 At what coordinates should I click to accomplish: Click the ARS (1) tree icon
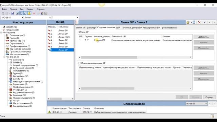pos(11,101)
